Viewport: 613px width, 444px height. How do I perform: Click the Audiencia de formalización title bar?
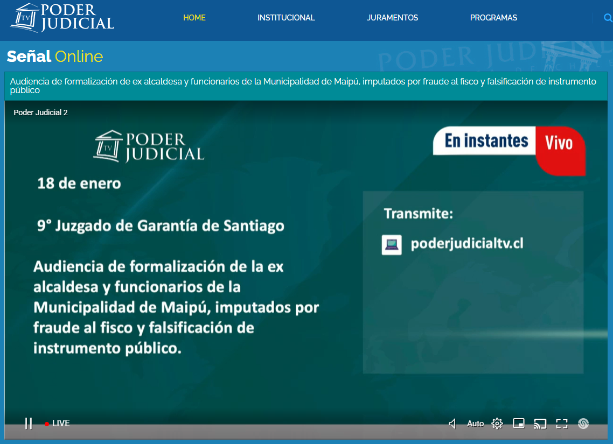coord(303,86)
